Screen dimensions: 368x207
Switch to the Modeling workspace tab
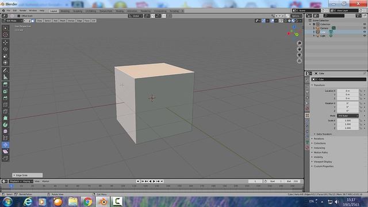click(65, 11)
